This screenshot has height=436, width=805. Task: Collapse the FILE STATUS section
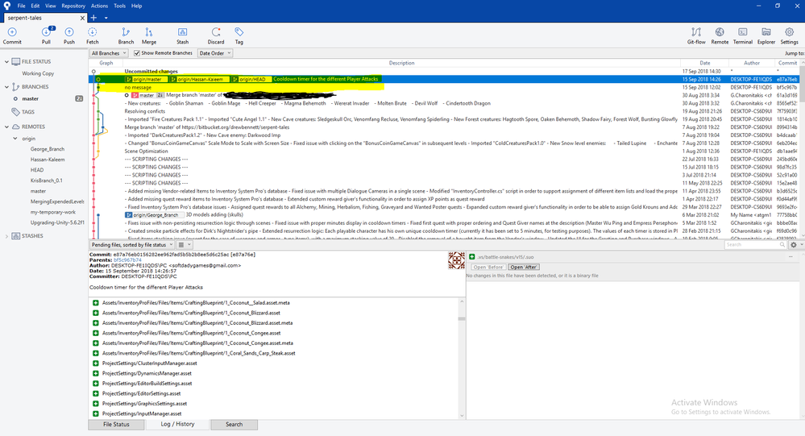coord(6,61)
